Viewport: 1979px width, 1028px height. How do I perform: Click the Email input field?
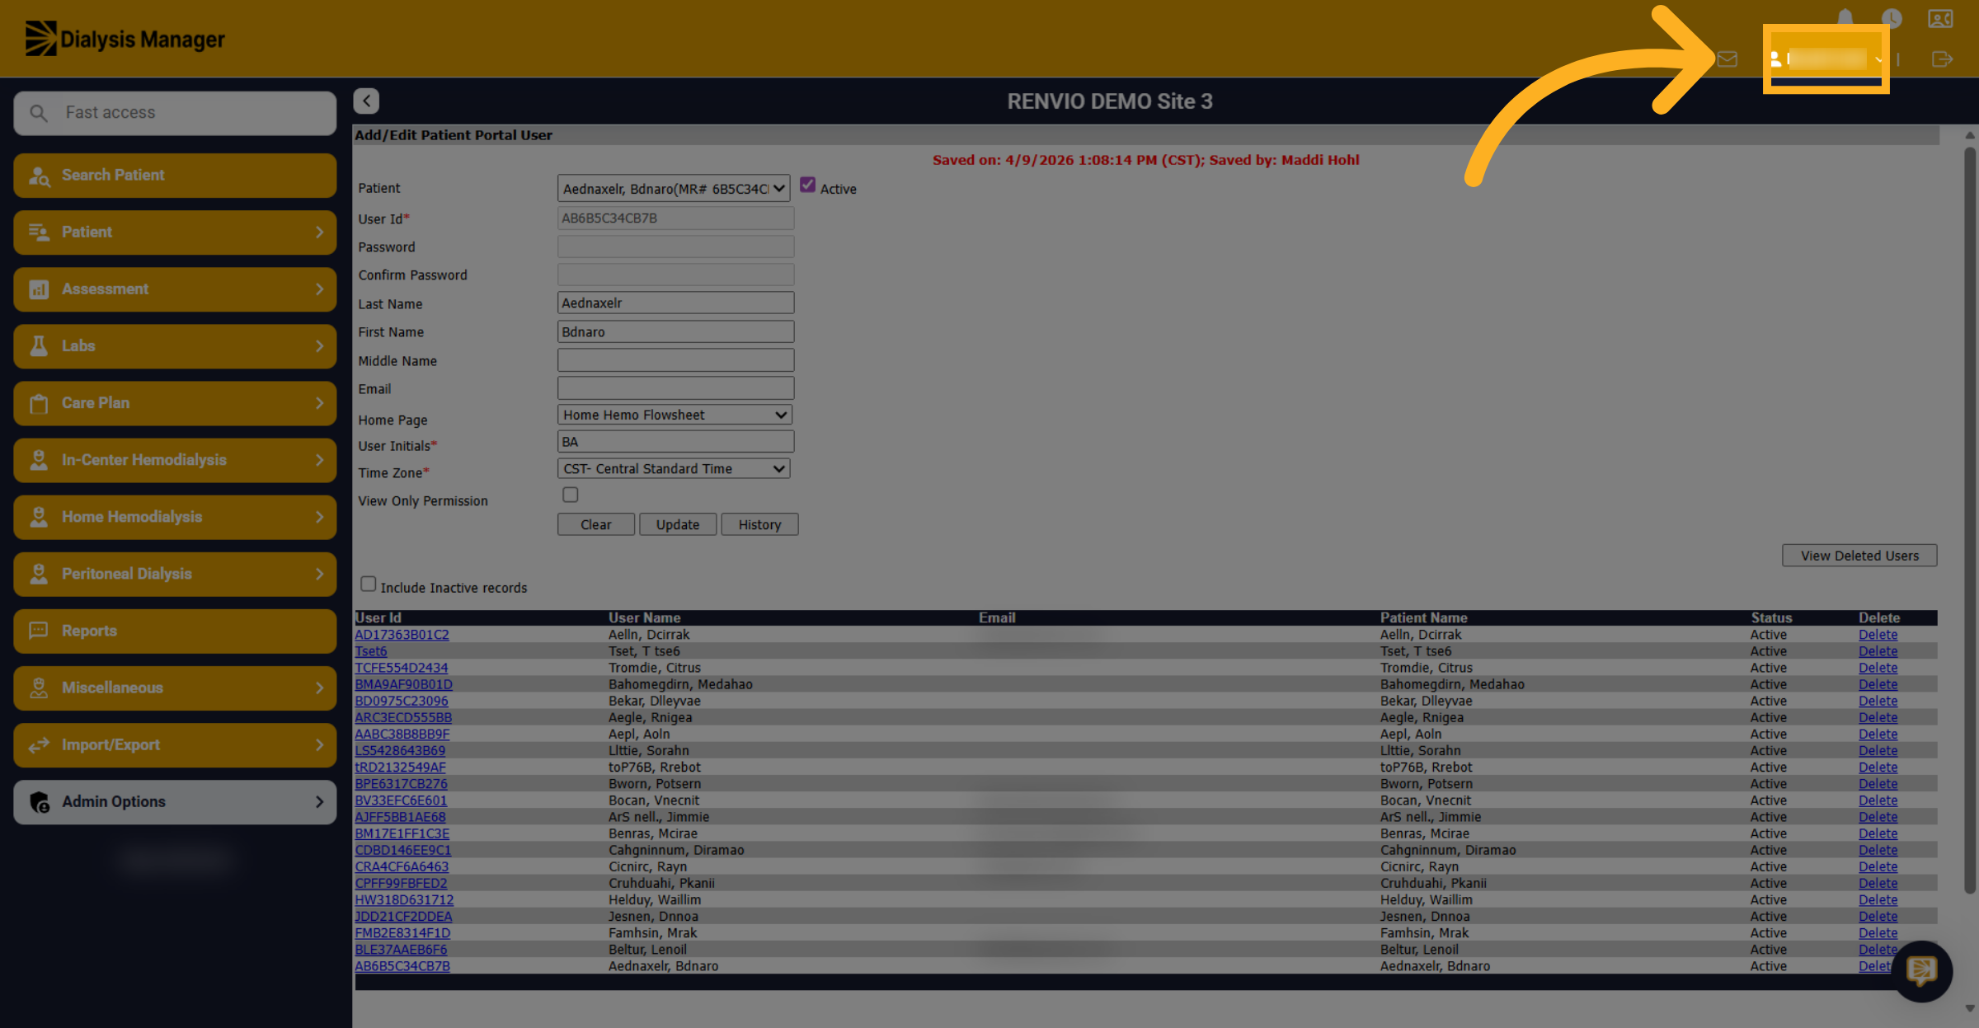tap(675, 388)
